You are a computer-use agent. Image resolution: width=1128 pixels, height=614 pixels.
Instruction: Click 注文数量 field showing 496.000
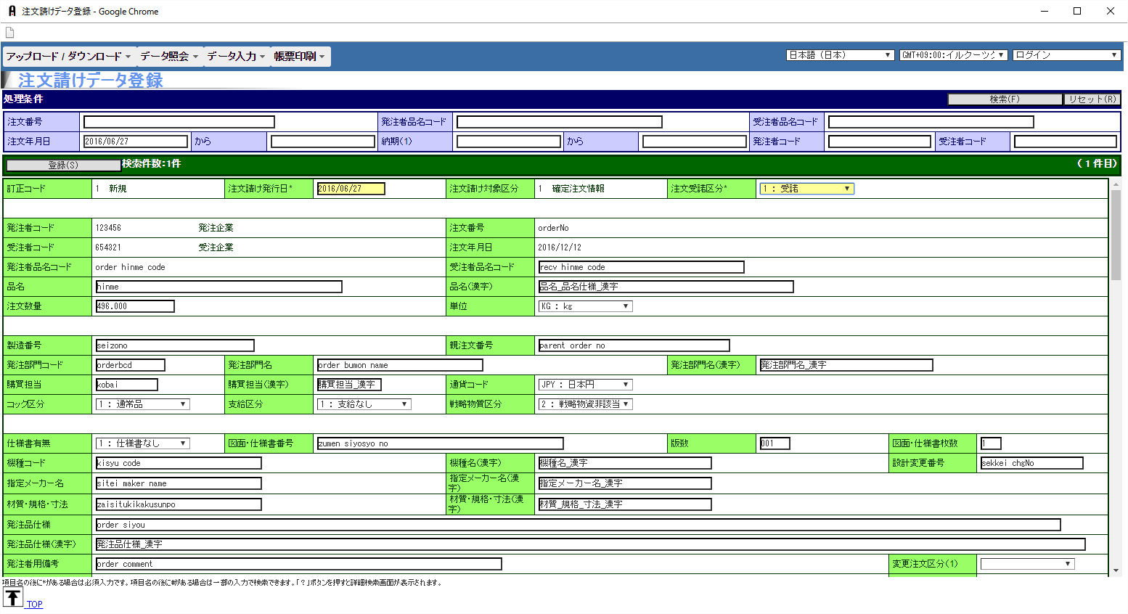click(135, 306)
